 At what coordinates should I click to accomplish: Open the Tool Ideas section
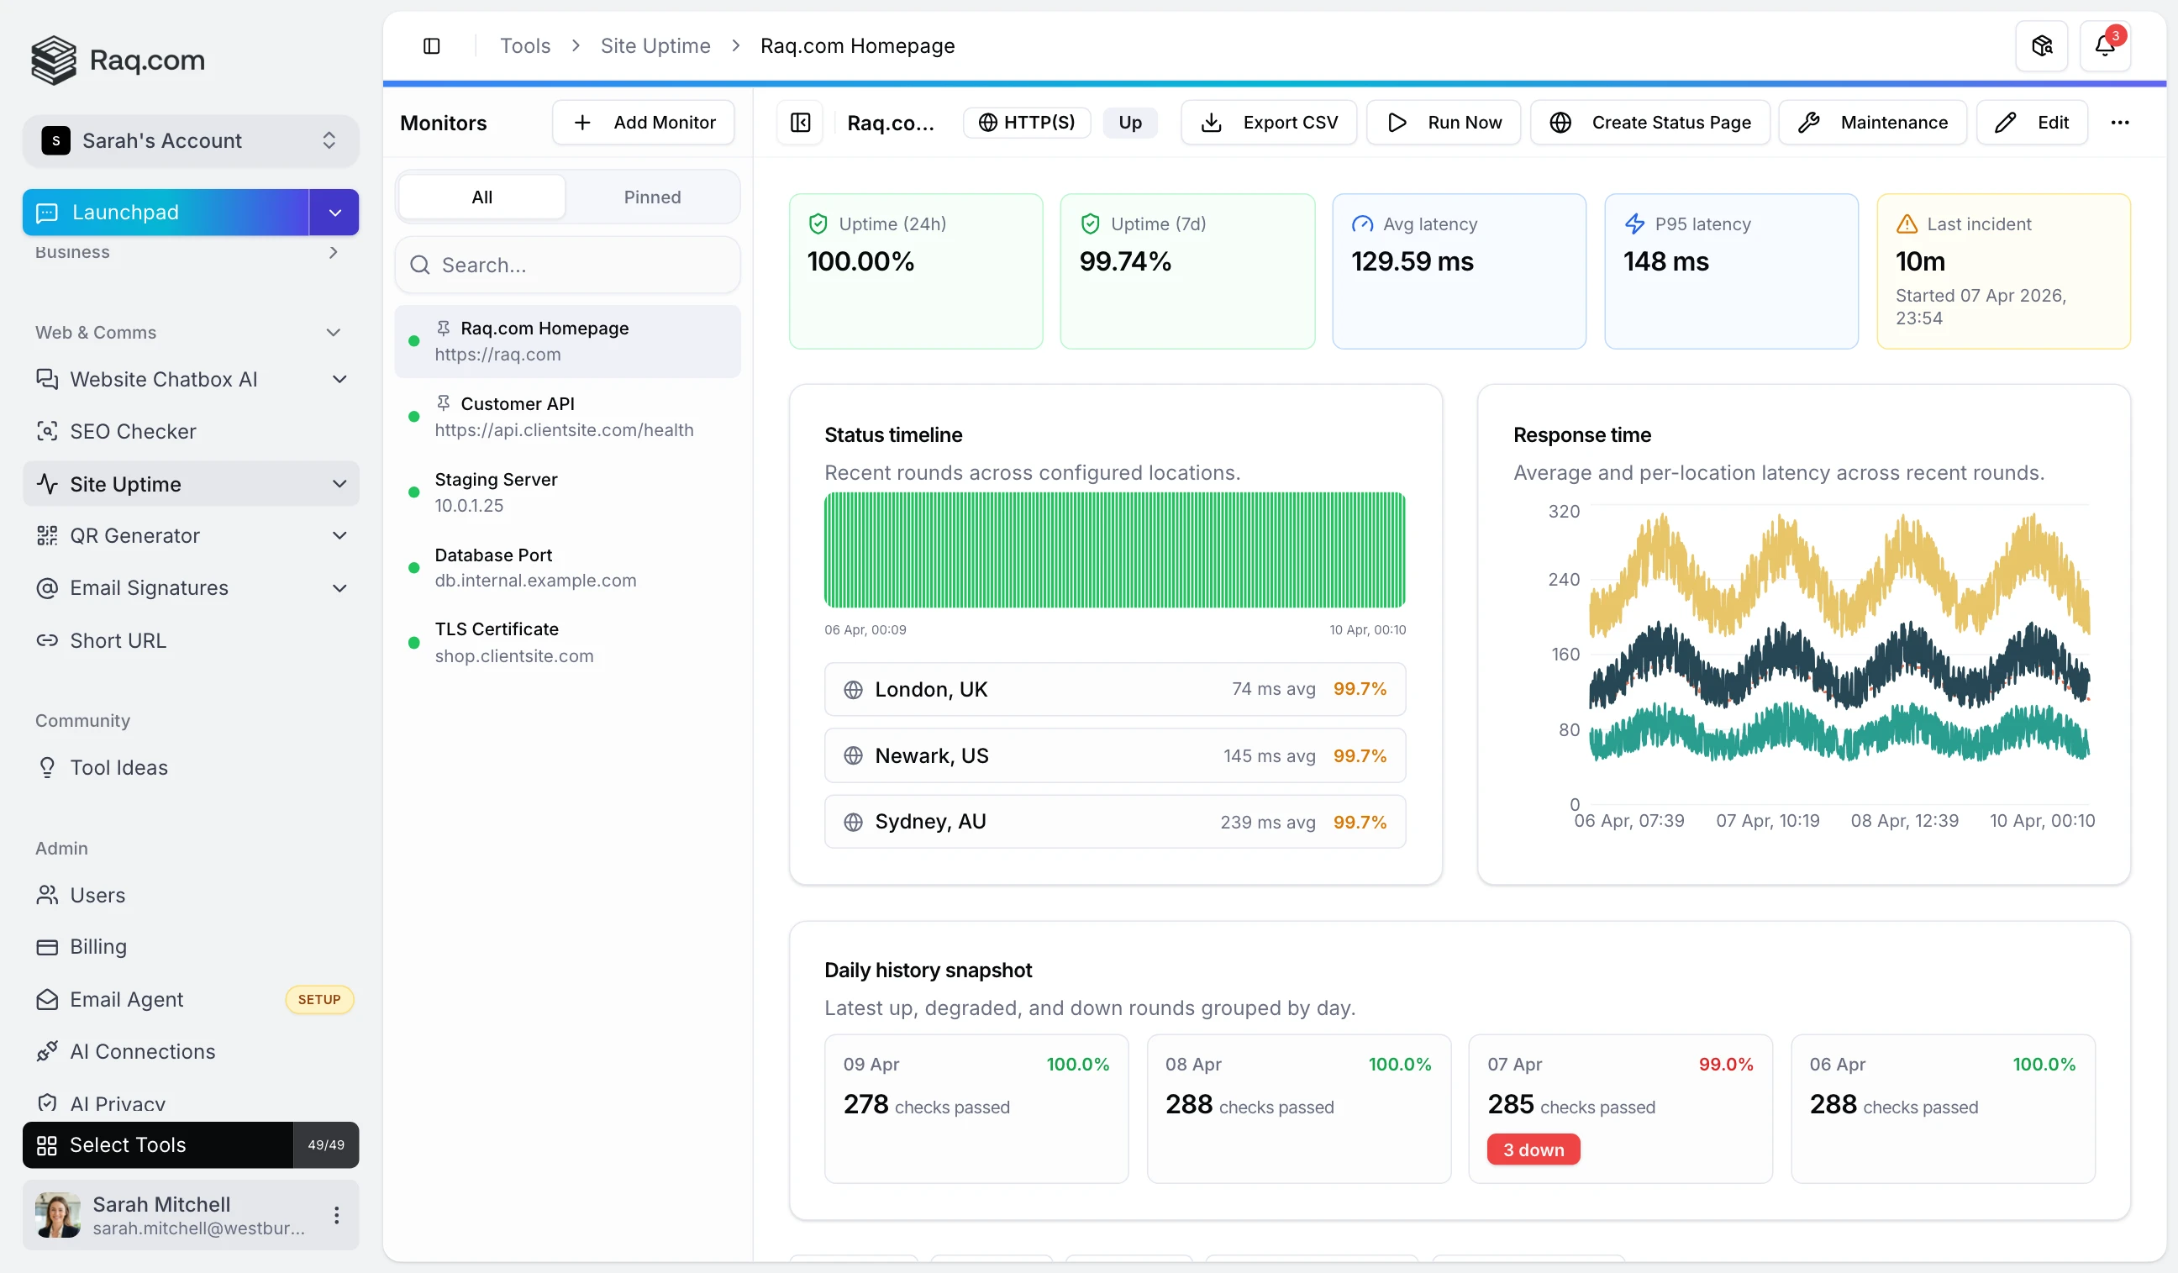pyautogui.click(x=119, y=766)
